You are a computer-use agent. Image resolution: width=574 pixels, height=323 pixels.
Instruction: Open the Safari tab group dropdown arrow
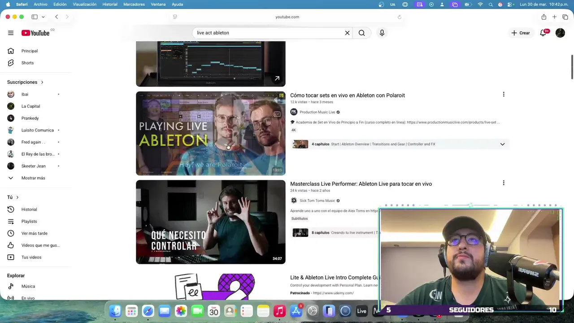43,17
